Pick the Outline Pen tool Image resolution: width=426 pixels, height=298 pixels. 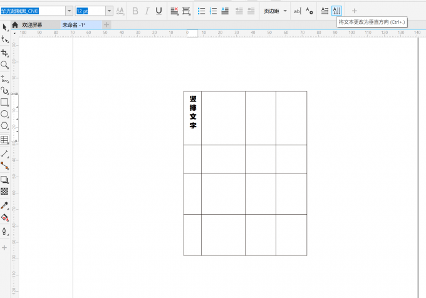(4, 231)
